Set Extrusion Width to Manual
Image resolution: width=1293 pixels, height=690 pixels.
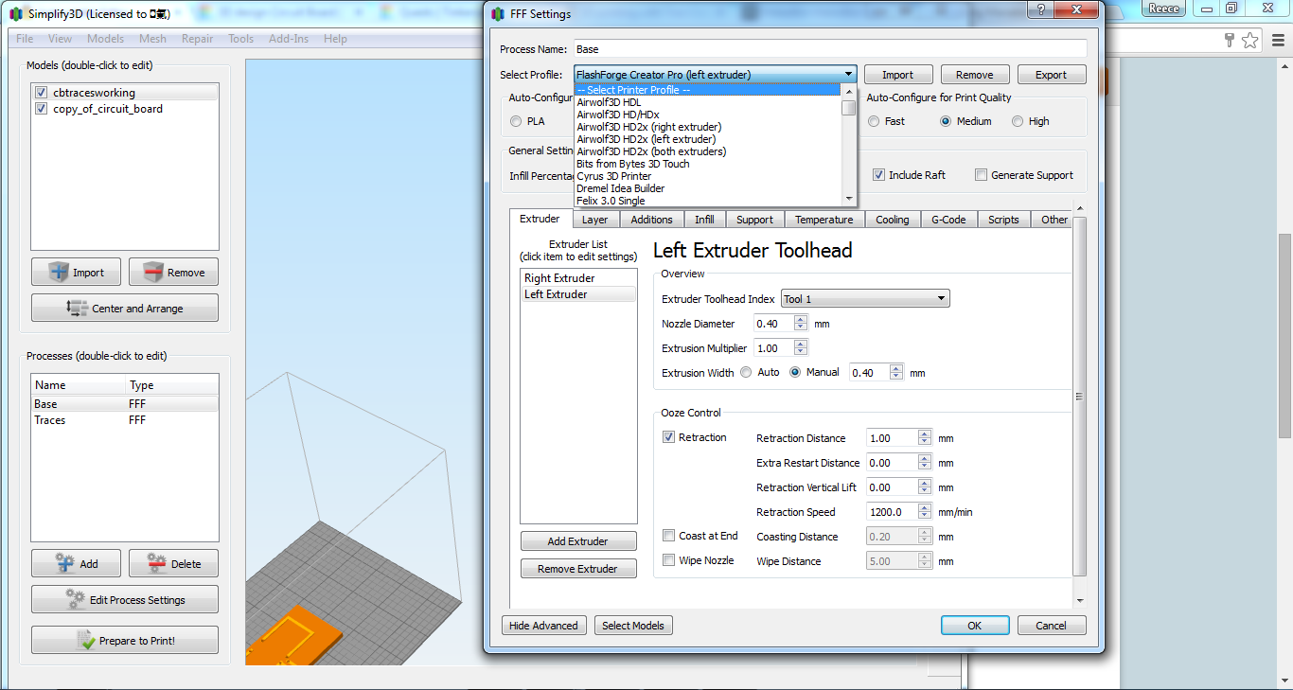[795, 372]
